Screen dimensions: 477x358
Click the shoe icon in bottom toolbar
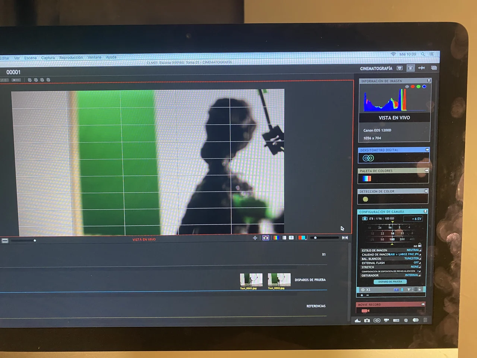click(x=358, y=320)
